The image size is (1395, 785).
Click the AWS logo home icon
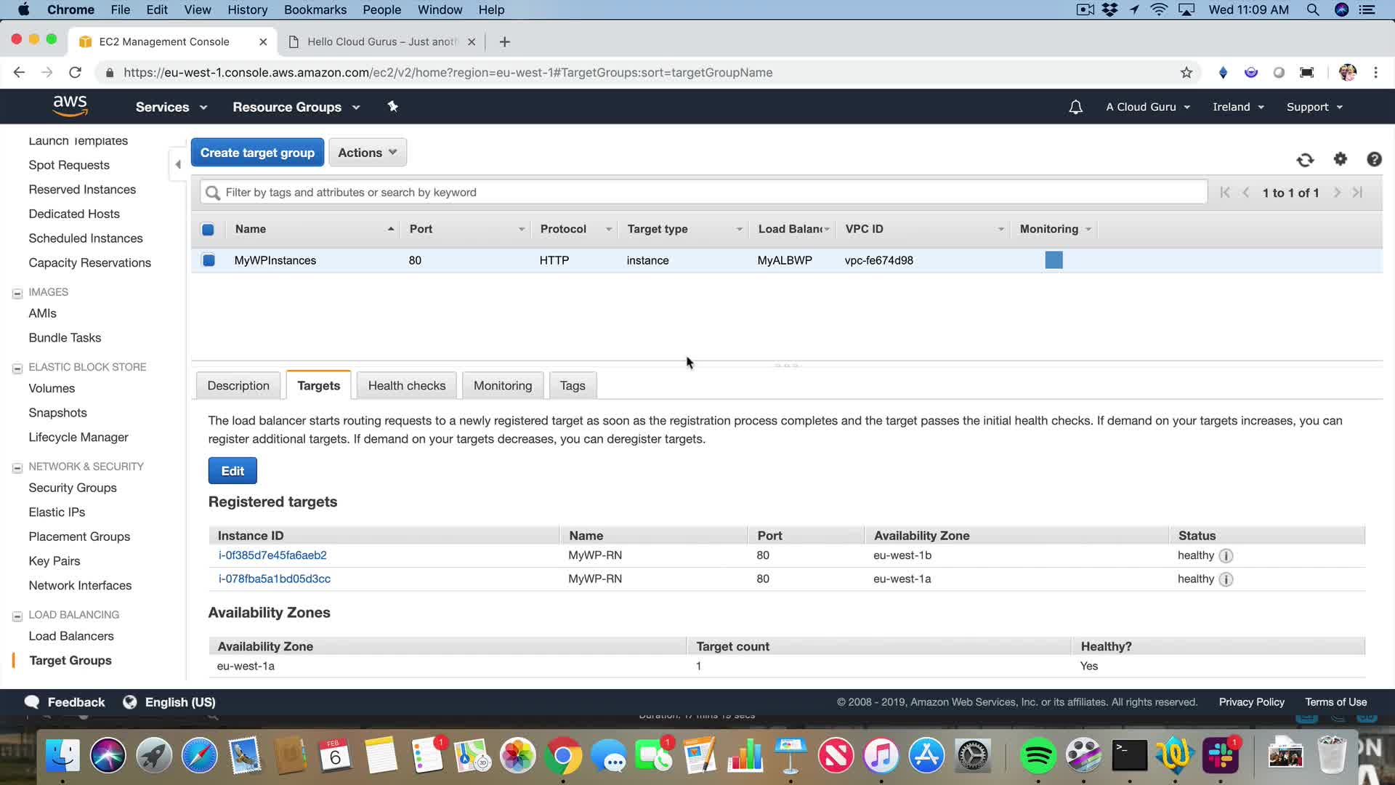click(70, 106)
